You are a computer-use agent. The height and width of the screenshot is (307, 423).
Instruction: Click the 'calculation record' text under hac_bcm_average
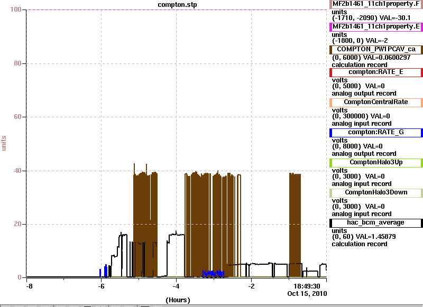point(360,244)
